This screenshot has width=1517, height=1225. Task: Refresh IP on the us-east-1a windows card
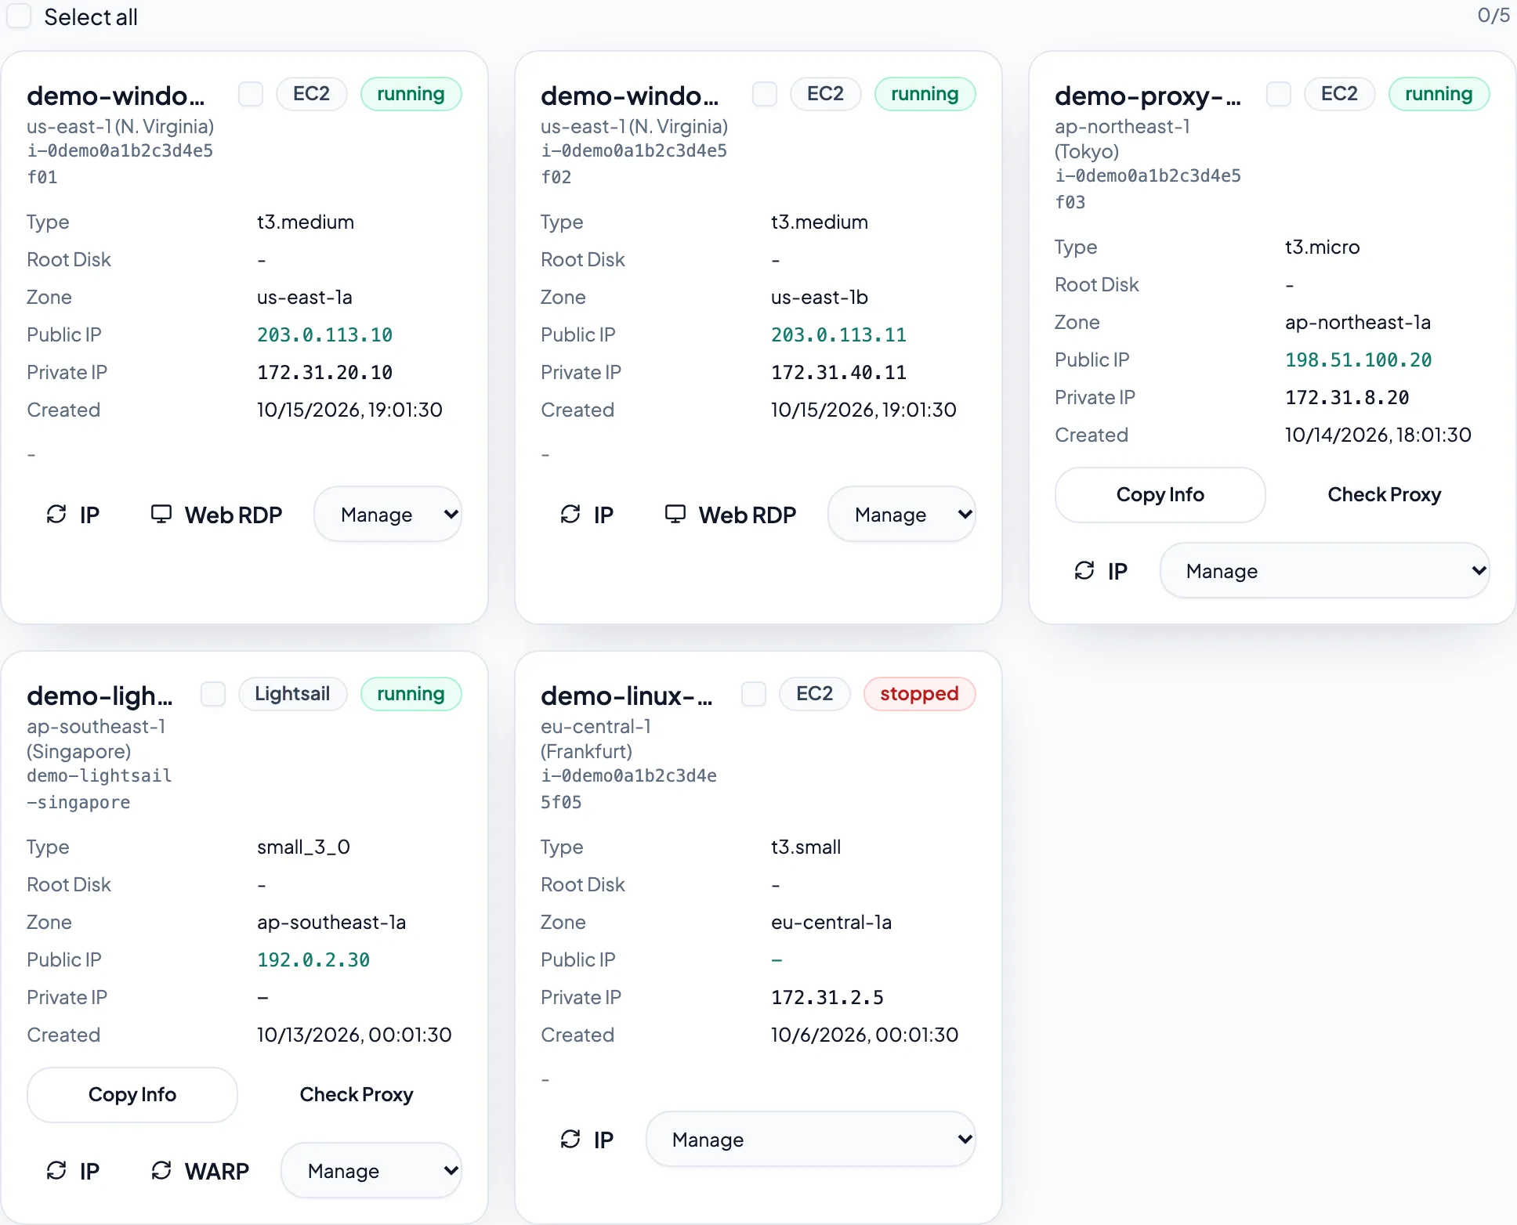[x=73, y=515]
